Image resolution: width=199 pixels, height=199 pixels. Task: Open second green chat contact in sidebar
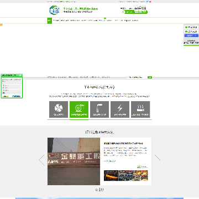pos(191,32)
